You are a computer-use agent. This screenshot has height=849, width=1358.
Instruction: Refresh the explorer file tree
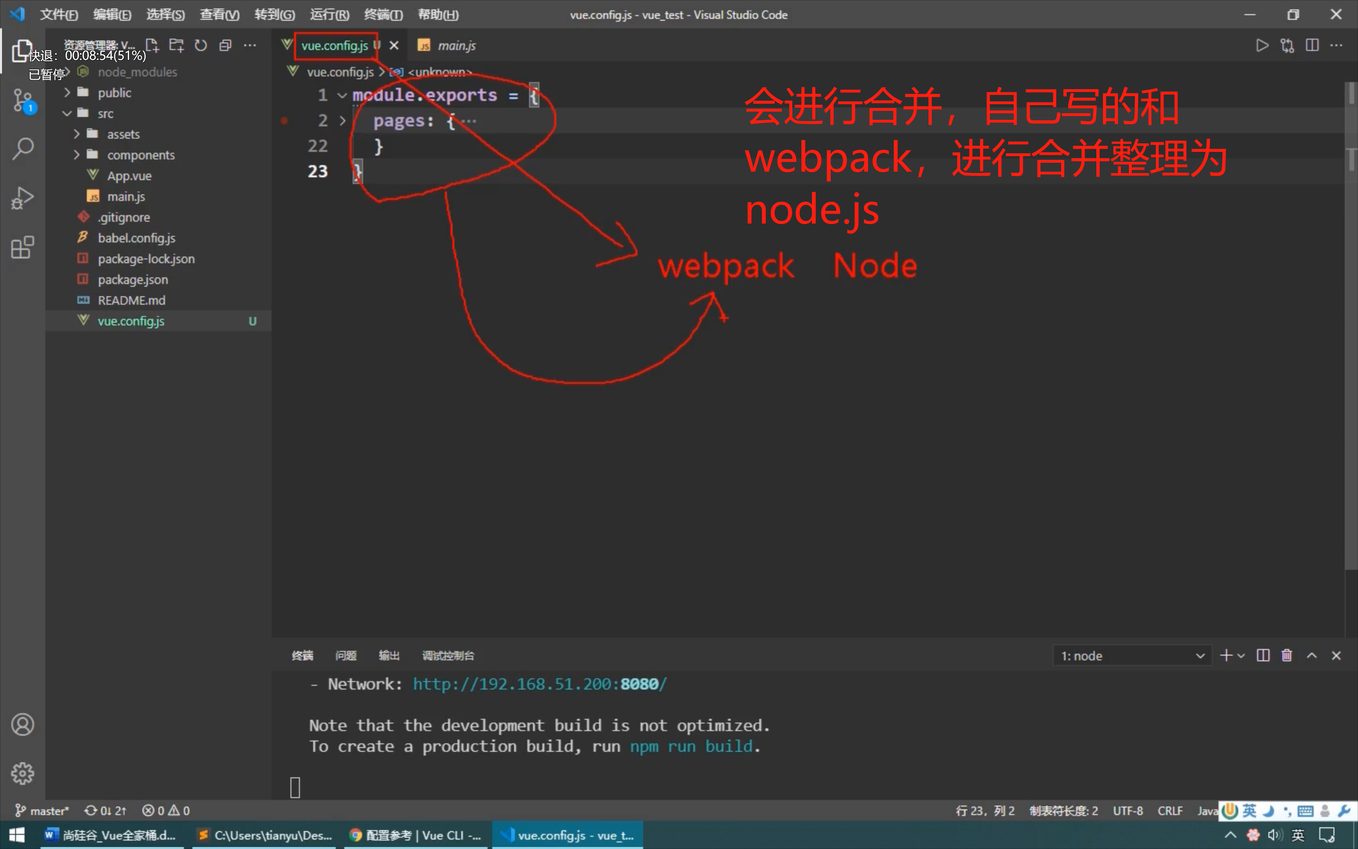coord(201,45)
